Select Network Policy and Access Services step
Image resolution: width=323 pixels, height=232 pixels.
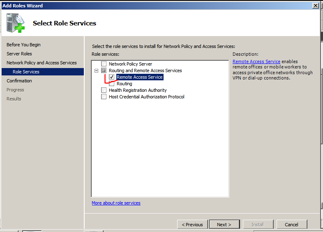42,63
